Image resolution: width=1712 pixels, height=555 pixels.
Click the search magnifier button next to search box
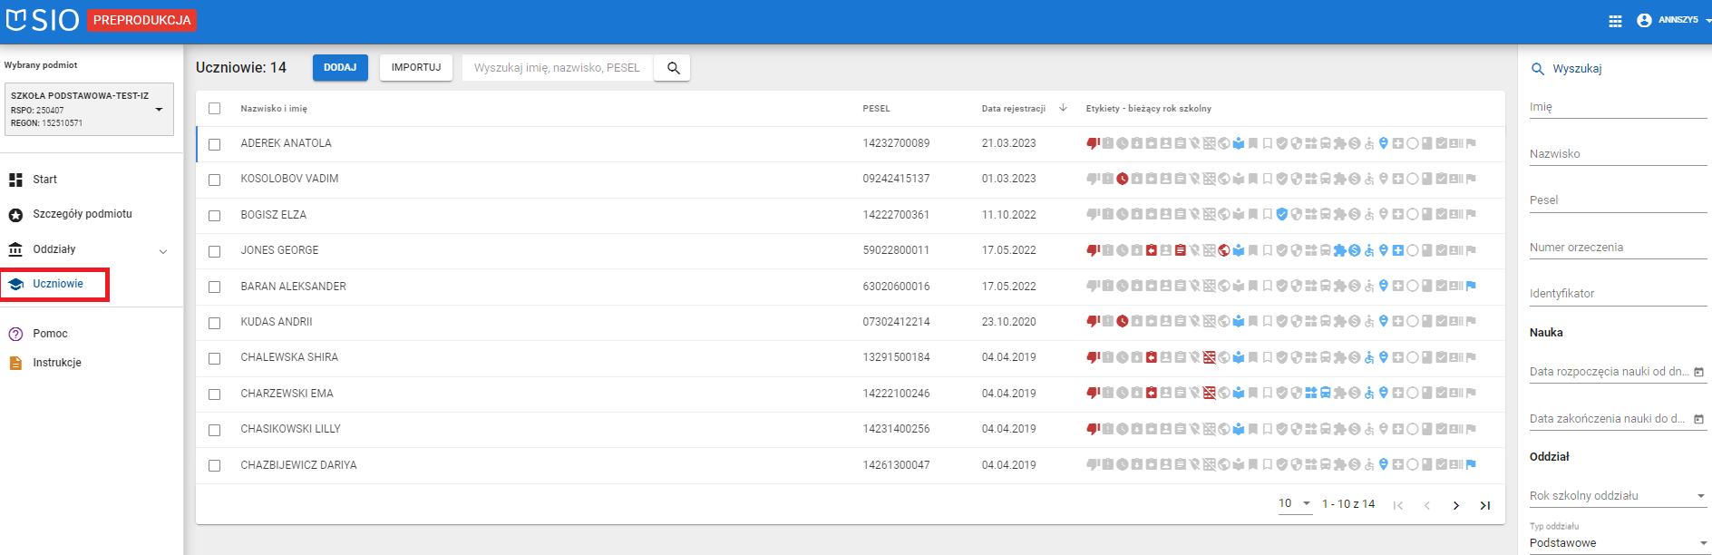coord(673,68)
